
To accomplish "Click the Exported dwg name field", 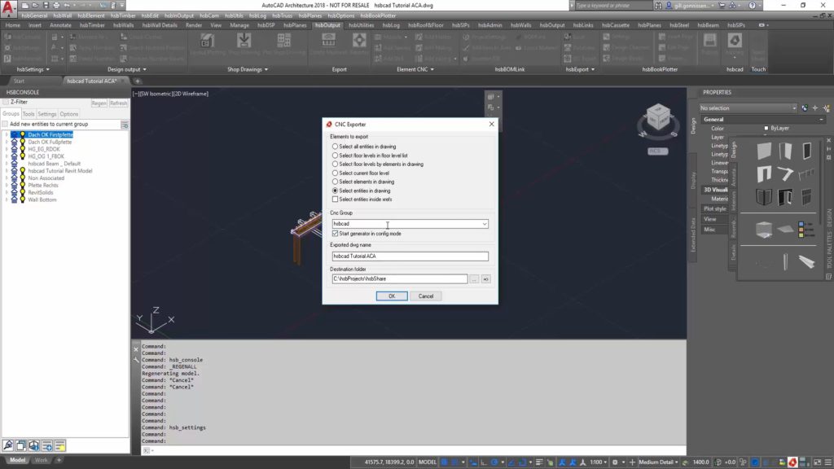I will click(410, 256).
